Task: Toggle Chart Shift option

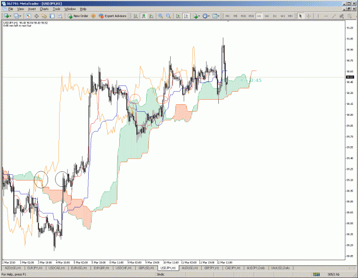Action: click(x=186, y=16)
